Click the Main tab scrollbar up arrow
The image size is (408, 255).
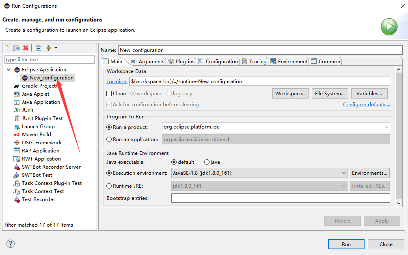pos(399,69)
